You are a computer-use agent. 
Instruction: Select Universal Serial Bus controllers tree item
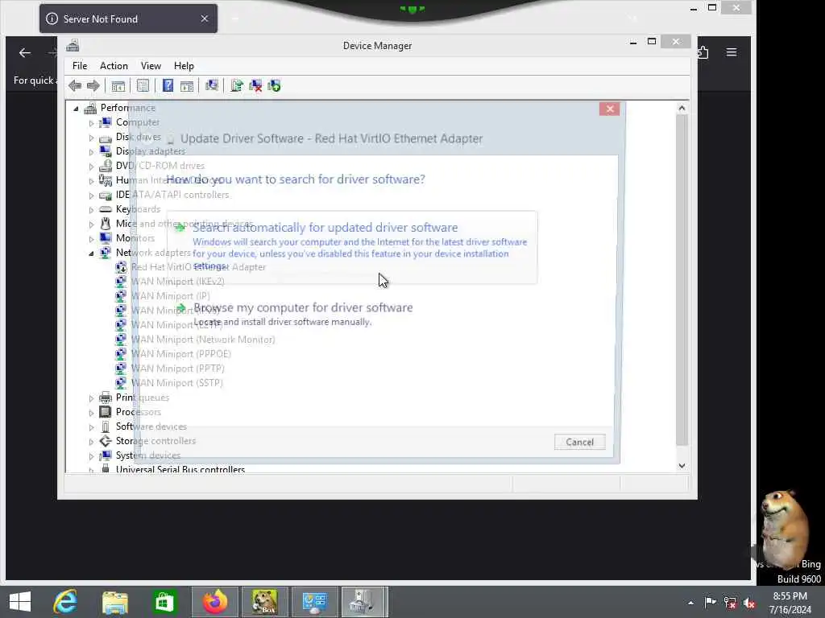[x=180, y=469]
